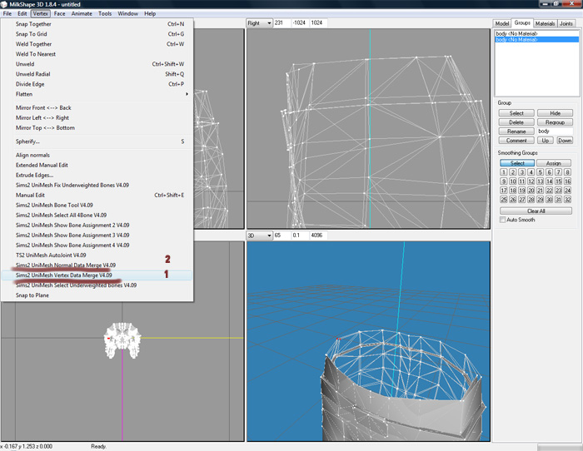Click 3D viewport far clip field 4096

pyautogui.click(x=319, y=235)
